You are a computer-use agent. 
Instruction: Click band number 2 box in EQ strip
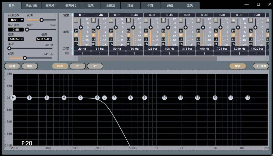(x=94, y=20)
